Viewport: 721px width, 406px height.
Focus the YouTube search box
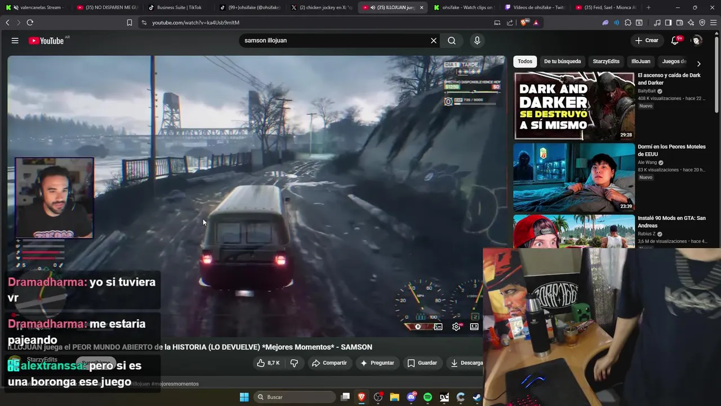(x=335, y=41)
